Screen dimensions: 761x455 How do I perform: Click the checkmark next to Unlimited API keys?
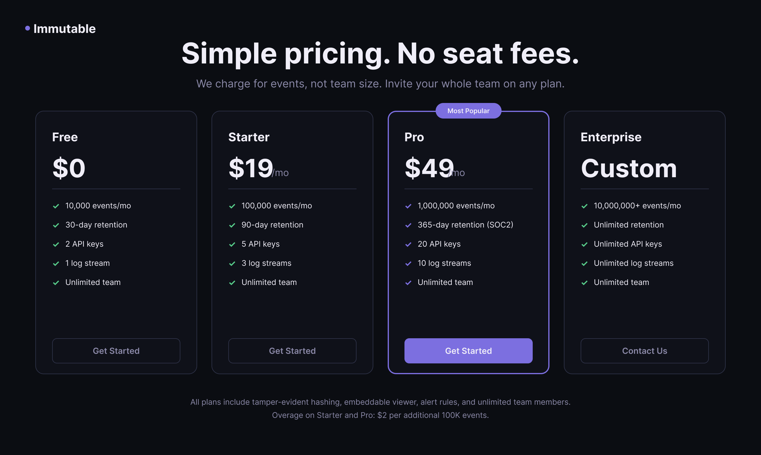coord(584,244)
